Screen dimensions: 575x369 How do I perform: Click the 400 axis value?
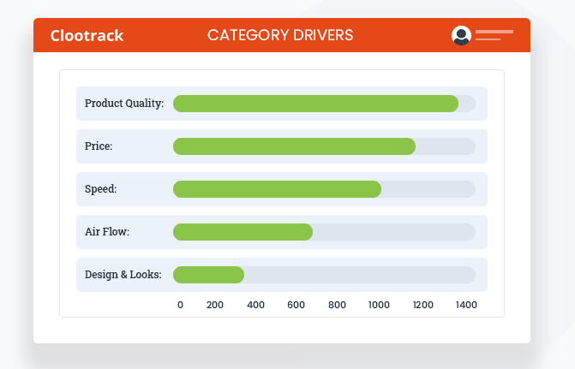[255, 305]
